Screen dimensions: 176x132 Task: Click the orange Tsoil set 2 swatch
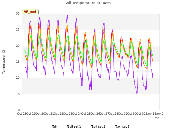point(87,127)
